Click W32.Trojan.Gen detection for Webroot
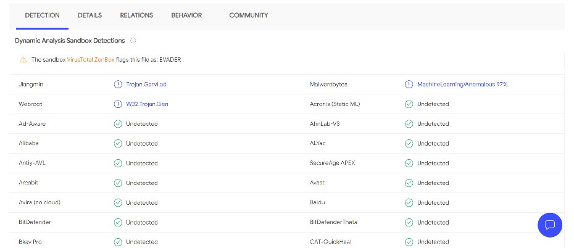This screenshot has height=248, width=574. click(147, 104)
